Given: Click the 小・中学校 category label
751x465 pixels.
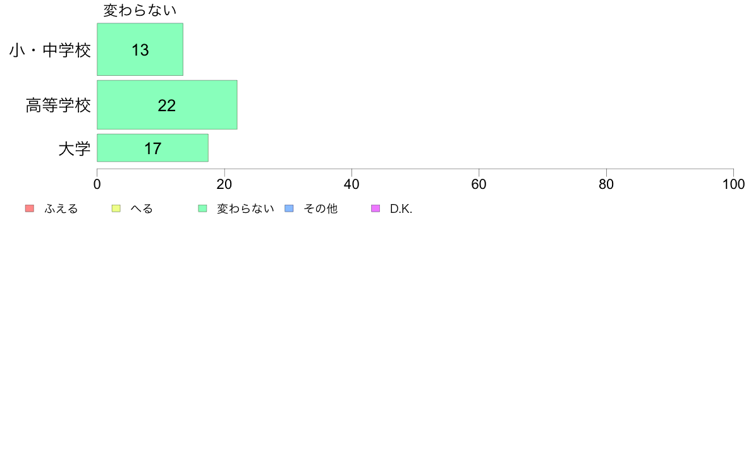Looking at the screenshot, I should (50, 50).
